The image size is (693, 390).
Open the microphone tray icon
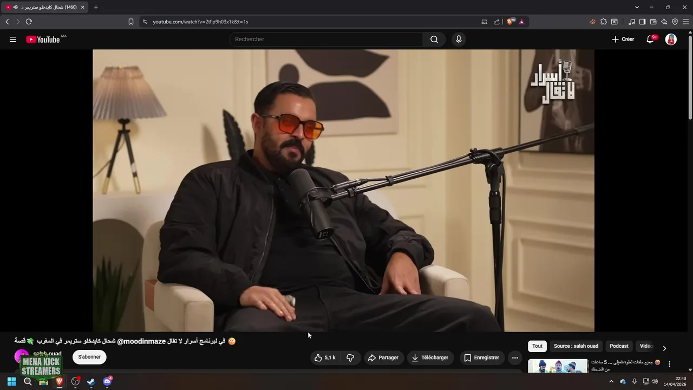tap(635, 381)
